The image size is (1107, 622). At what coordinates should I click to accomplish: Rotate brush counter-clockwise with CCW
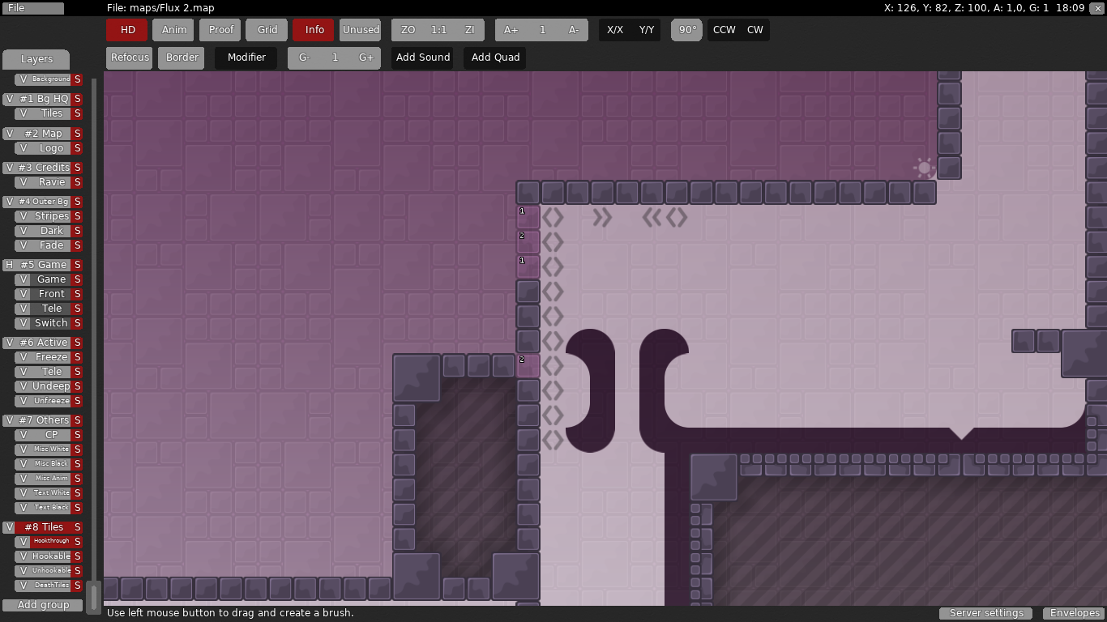[724, 30]
